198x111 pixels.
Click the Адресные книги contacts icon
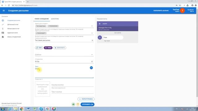click(x=3, y=33)
